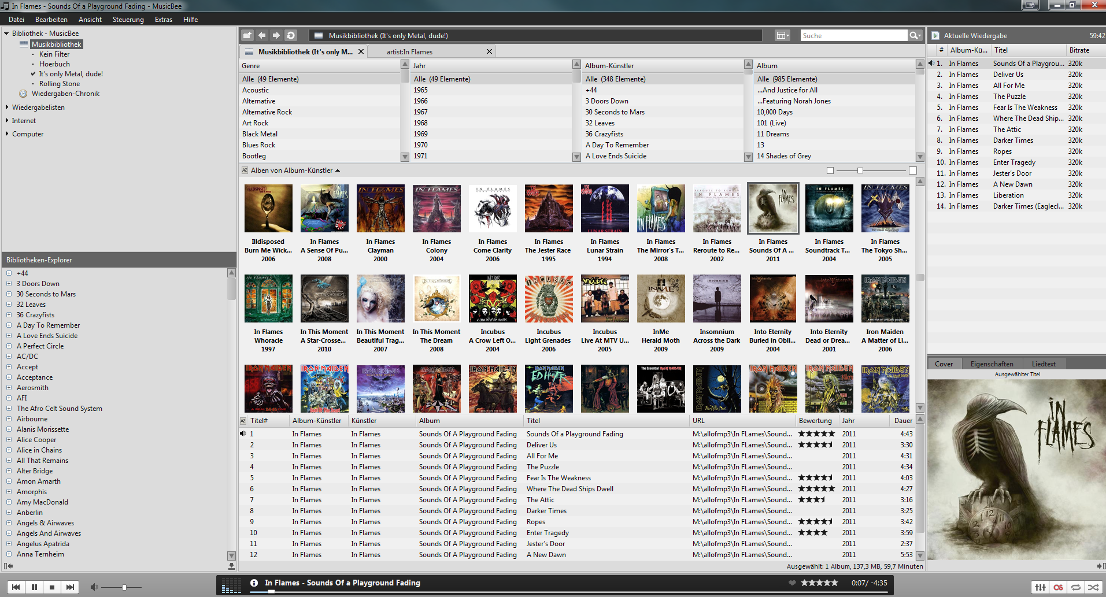Navigate forward in the toolbar
Screen dimensions: 1106x597
(x=276, y=35)
